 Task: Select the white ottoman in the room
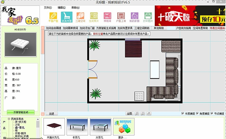point(139,96)
